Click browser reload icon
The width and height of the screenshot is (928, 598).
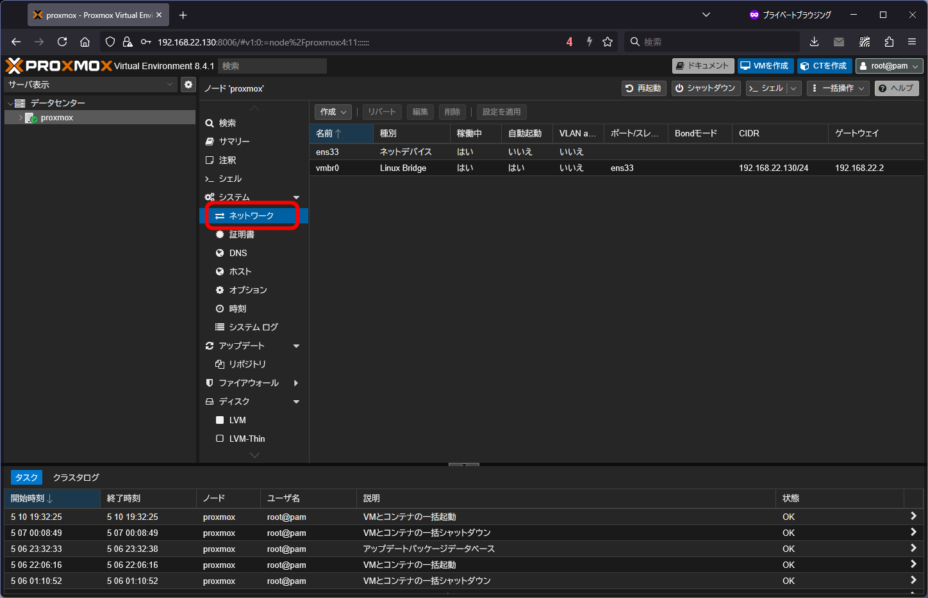coord(62,42)
